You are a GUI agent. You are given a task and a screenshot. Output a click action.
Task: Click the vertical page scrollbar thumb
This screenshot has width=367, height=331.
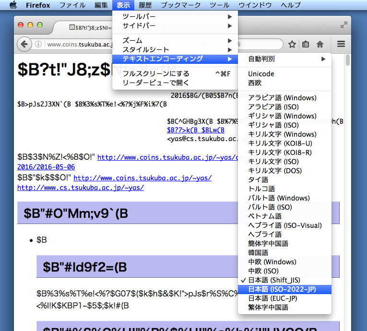pyautogui.click(x=347, y=61)
